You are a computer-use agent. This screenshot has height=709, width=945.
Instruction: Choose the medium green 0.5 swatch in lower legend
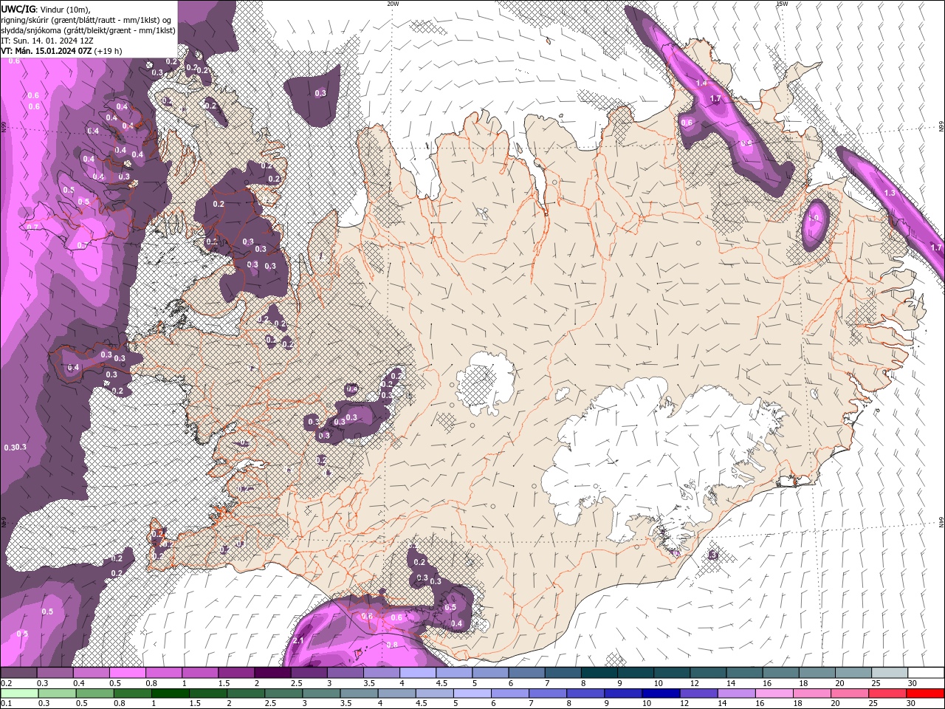tap(94, 693)
